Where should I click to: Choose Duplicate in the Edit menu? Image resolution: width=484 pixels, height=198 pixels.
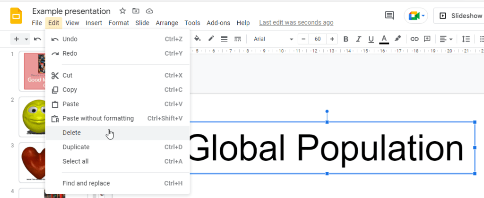click(118, 147)
